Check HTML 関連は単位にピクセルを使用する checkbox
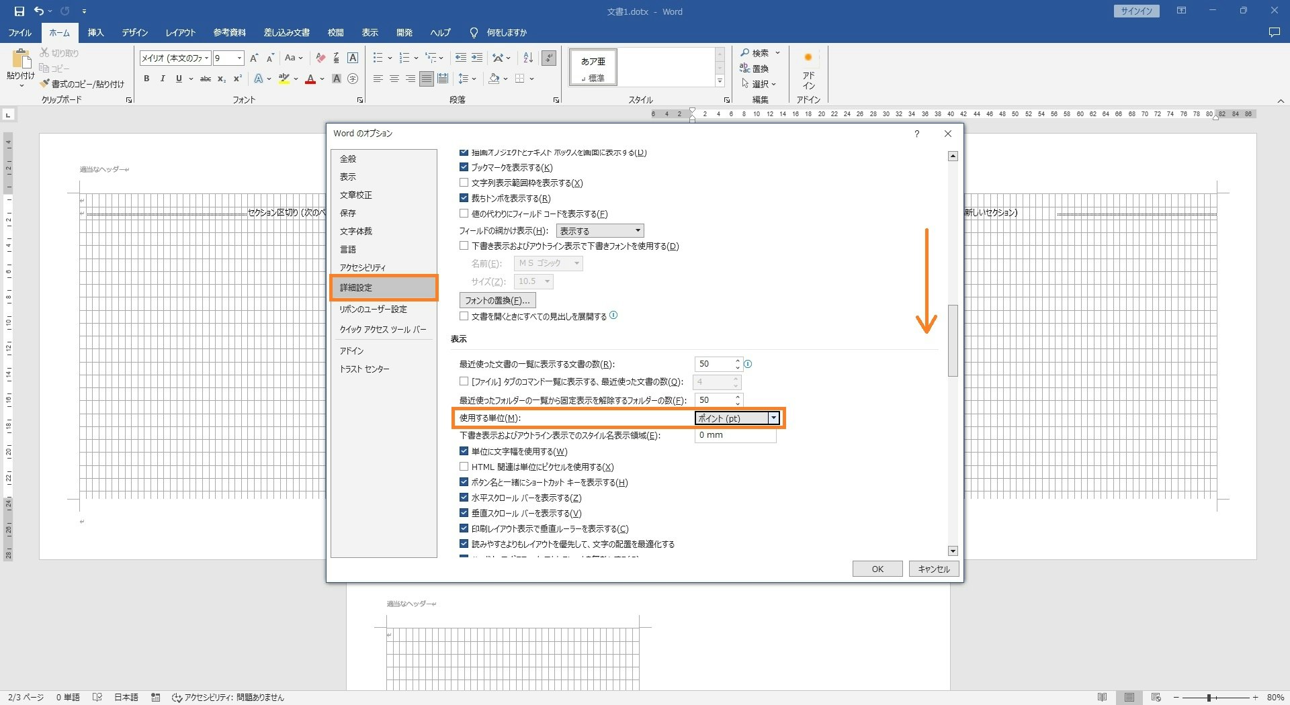Viewport: 1290px width, 705px height. (x=464, y=467)
